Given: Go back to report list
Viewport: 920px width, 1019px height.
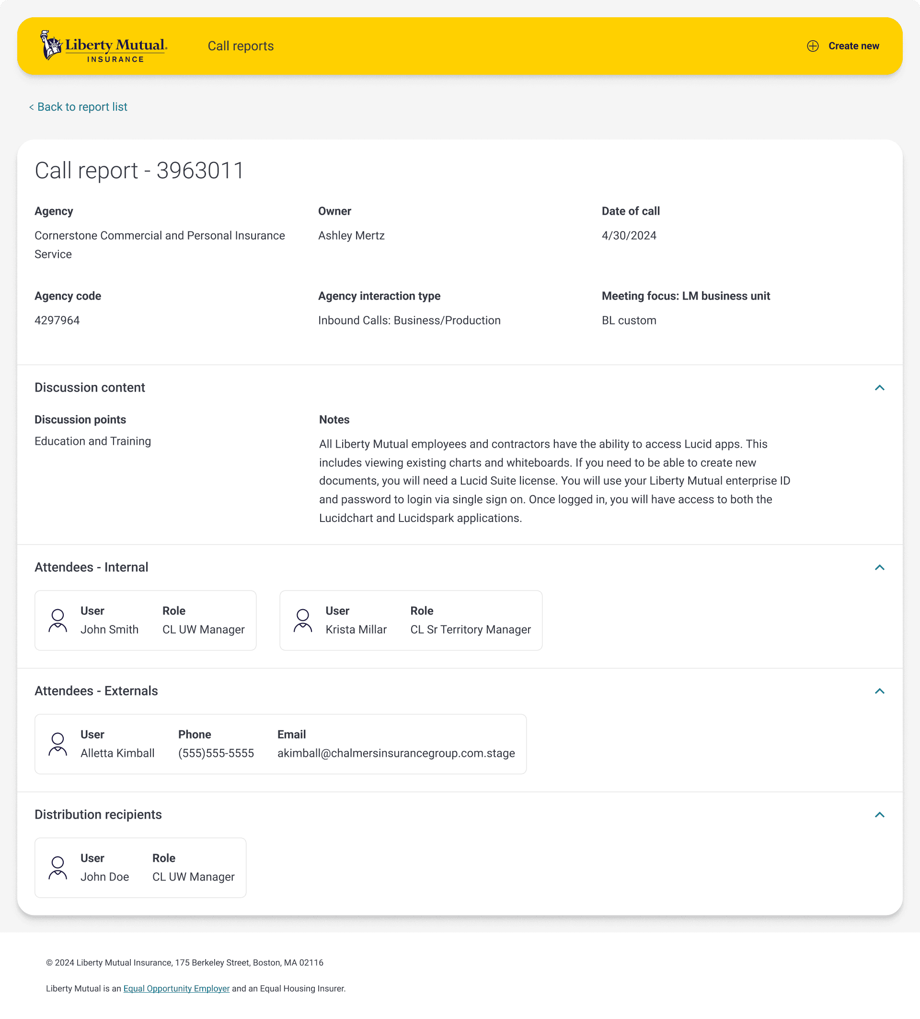Looking at the screenshot, I should tap(78, 107).
